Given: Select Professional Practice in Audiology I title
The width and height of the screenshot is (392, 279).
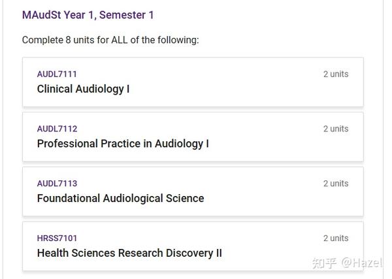Looking at the screenshot, I should click(x=123, y=144).
